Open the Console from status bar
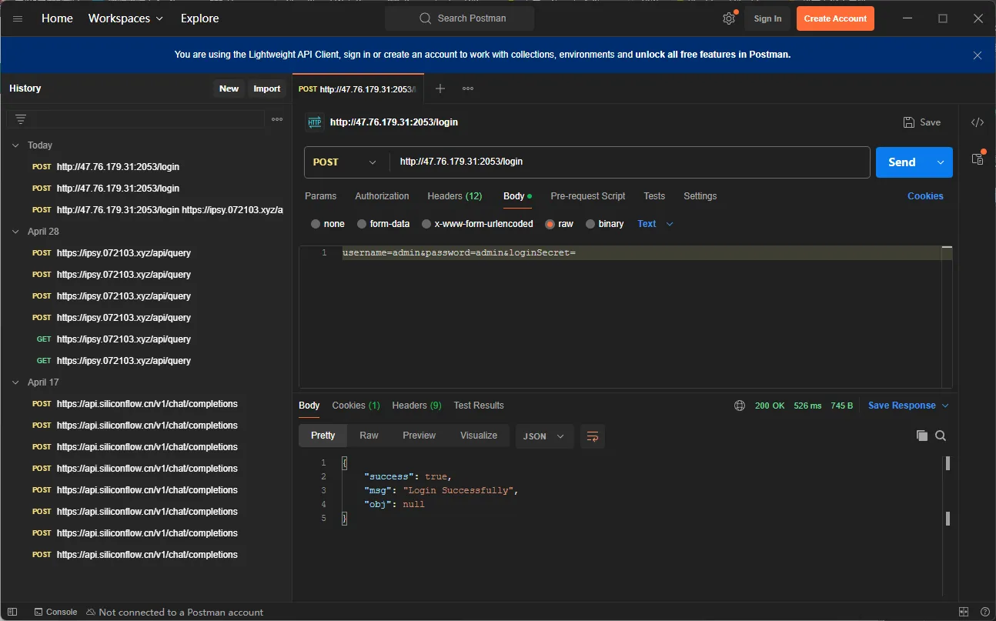996x621 pixels. (x=55, y=612)
